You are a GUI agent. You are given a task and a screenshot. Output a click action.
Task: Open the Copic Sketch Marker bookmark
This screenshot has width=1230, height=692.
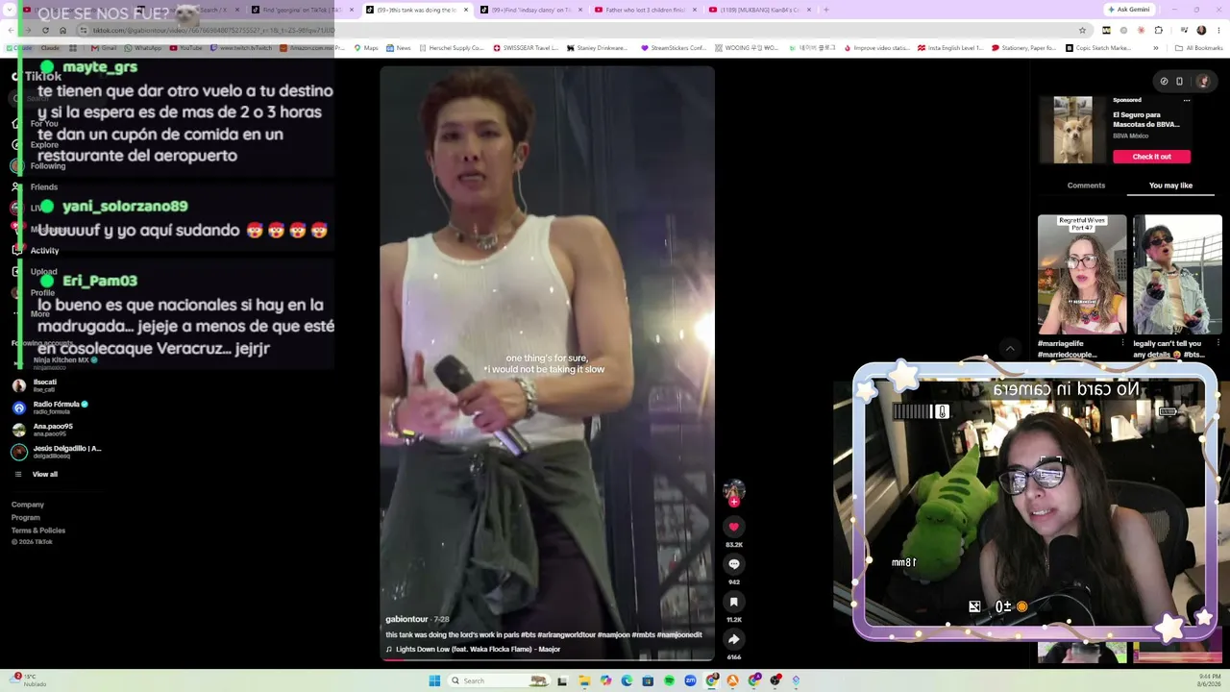point(1099,48)
